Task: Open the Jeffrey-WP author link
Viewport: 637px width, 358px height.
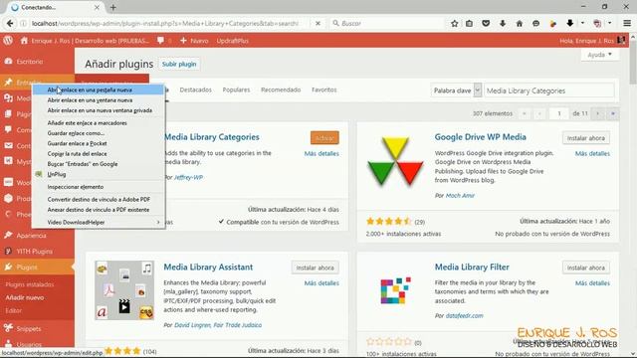Action: click(x=188, y=177)
